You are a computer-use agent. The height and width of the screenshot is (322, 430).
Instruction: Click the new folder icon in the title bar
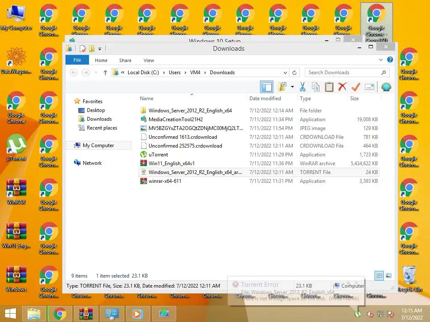coord(92,49)
